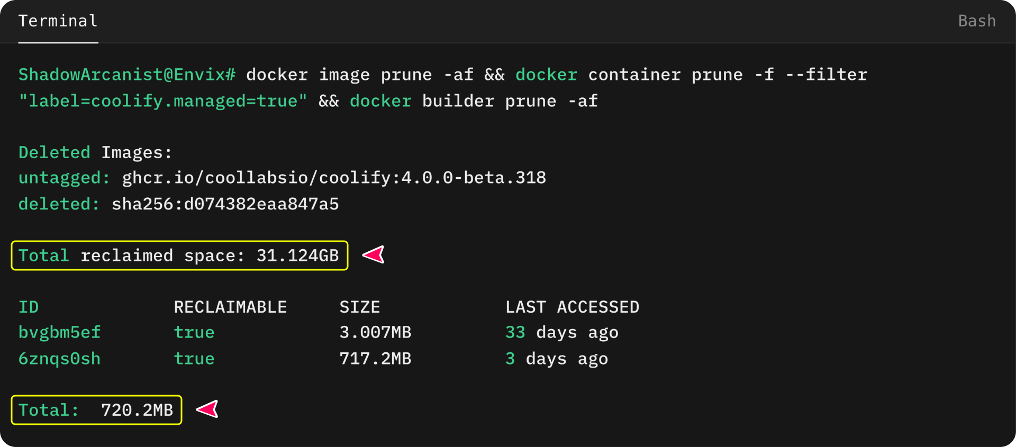Click build cache ID bvgbm5ef
1016x447 pixels.
[60, 333]
